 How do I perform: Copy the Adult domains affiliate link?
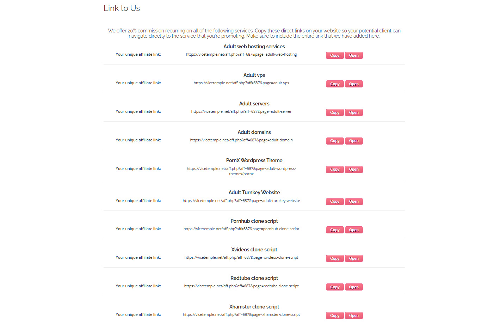[x=335, y=141]
